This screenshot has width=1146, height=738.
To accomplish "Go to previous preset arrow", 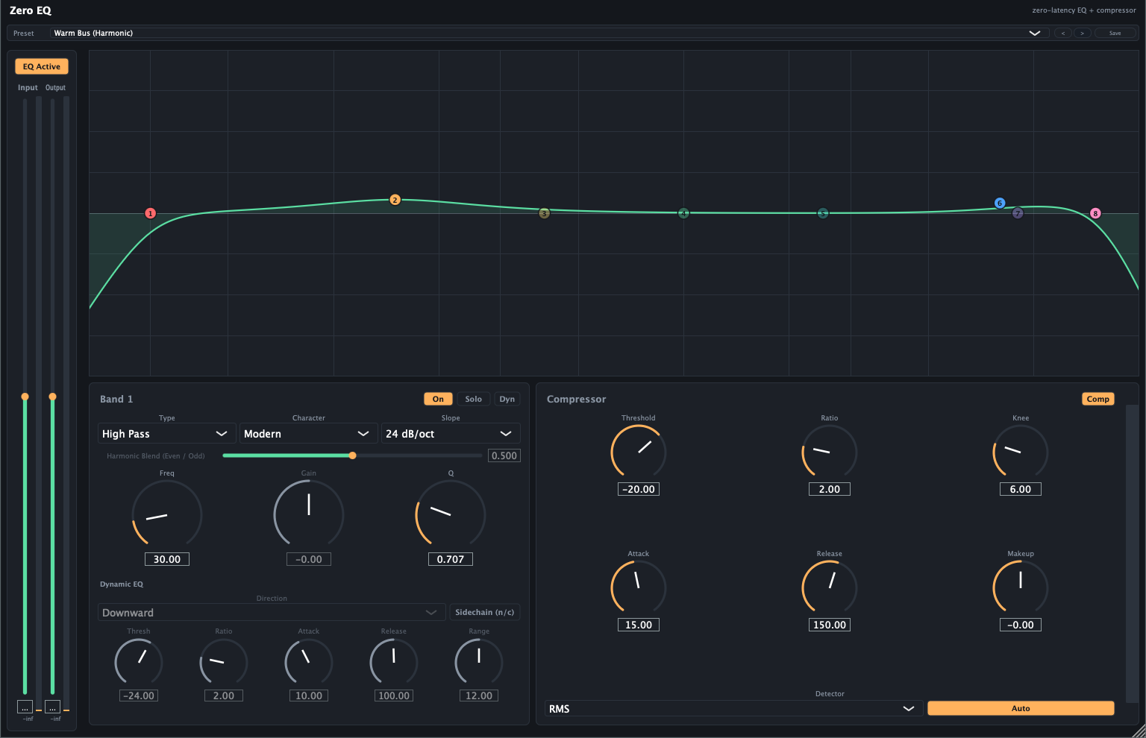I will (1063, 33).
